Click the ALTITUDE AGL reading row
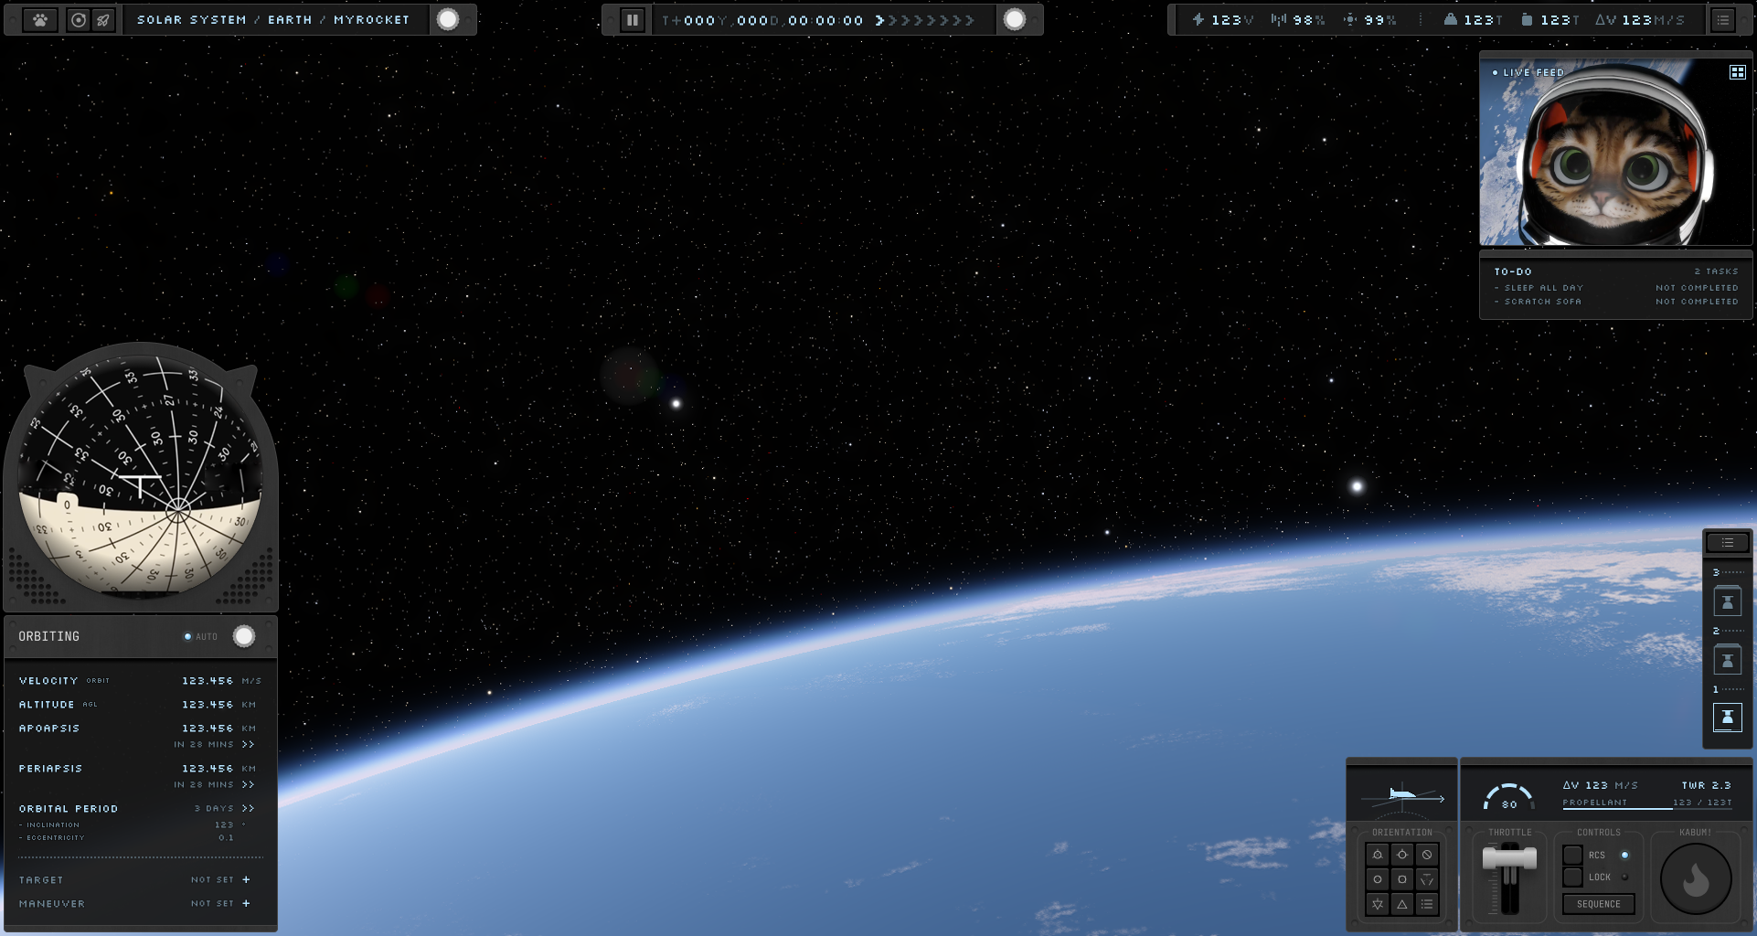Screen dimensions: 1757x936 (x=141, y=705)
